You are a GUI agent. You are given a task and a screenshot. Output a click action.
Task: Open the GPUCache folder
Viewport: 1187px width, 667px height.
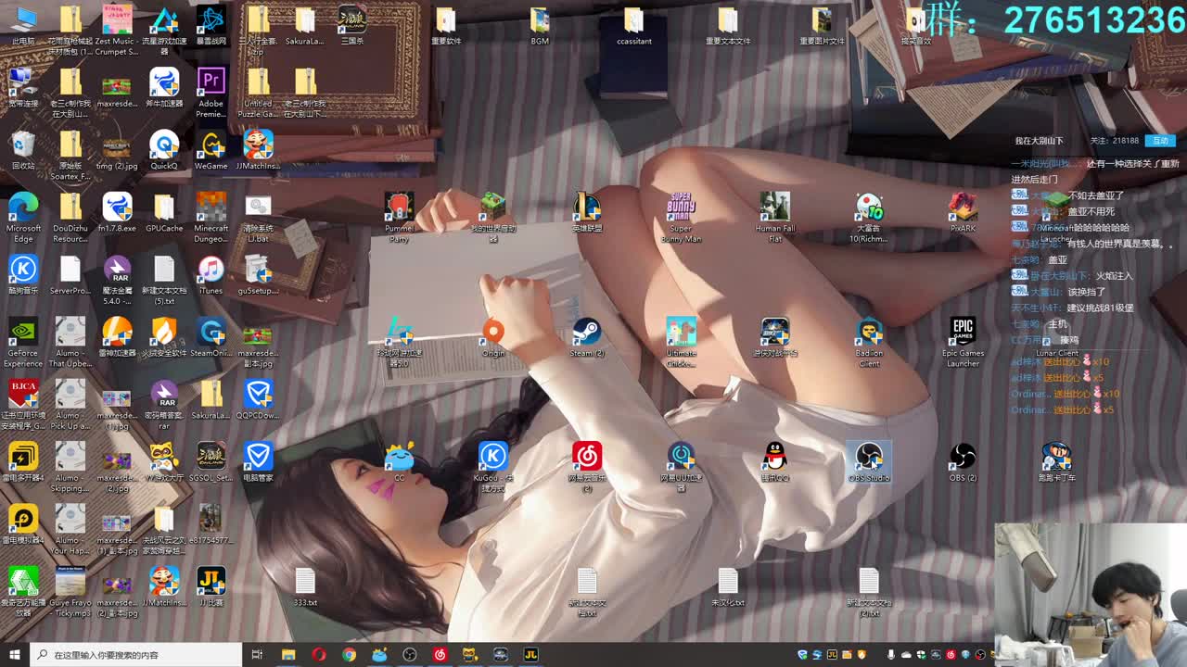164,212
